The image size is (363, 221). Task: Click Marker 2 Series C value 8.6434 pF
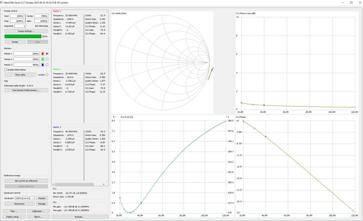pyautogui.click(x=70, y=85)
